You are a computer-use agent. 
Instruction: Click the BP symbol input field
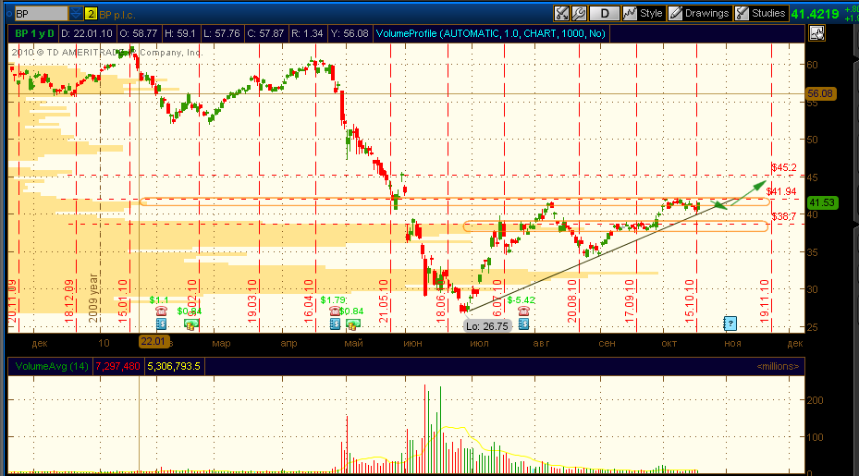(41, 14)
